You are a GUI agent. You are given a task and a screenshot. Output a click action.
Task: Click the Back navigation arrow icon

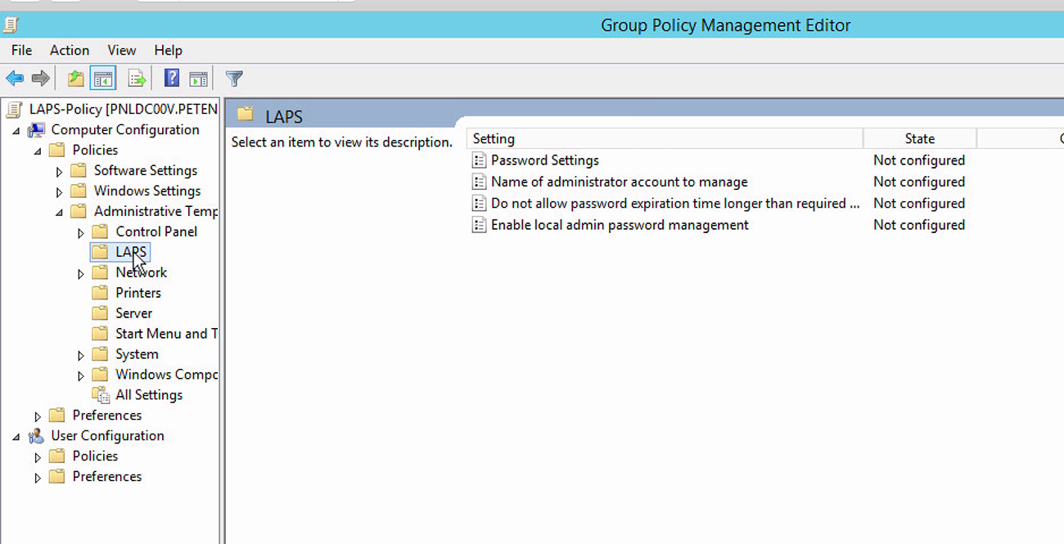[14, 78]
